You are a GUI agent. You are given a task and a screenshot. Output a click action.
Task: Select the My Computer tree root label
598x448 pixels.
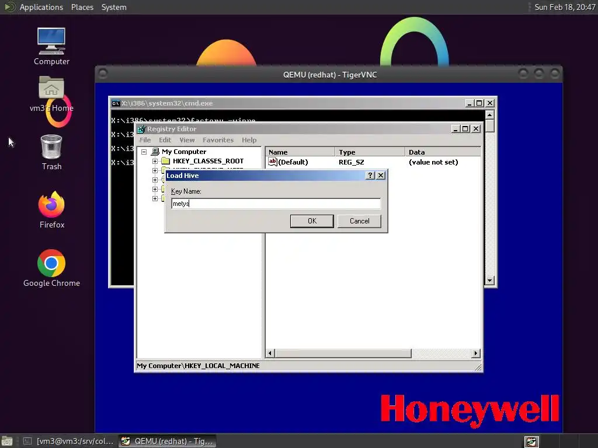pos(184,152)
